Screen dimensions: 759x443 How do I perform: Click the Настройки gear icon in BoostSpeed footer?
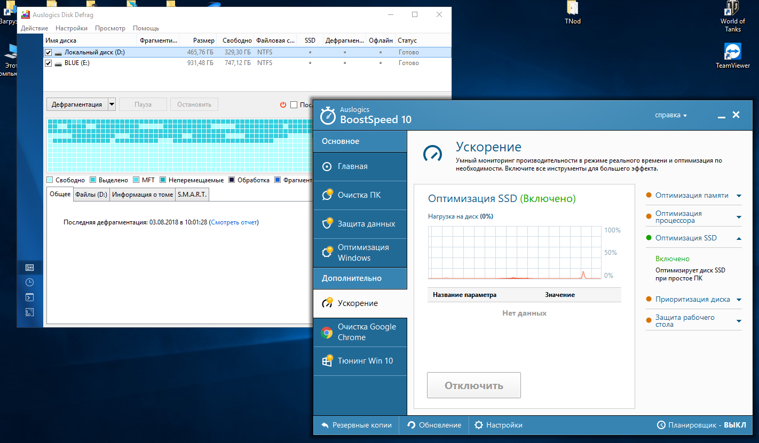[x=479, y=425]
